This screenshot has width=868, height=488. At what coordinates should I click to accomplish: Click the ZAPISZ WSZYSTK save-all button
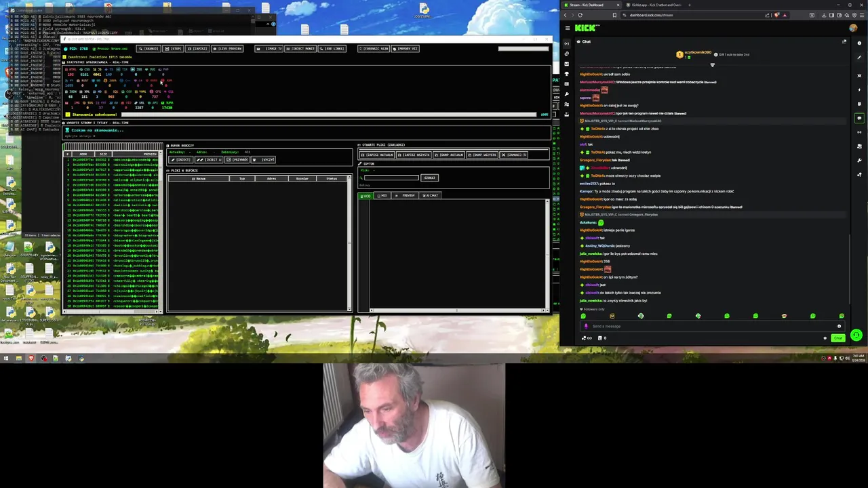pyautogui.click(x=414, y=155)
